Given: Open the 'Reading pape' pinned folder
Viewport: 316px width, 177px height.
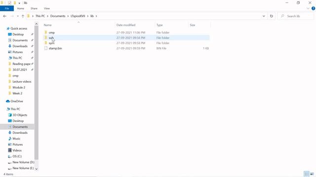Looking at the screenshot, I should [x=21, y=64].
